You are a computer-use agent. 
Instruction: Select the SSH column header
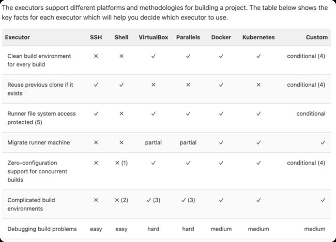(96, 37)
